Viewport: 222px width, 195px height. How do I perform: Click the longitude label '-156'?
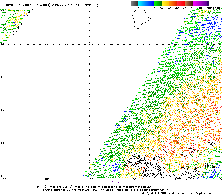pos(133,179)
